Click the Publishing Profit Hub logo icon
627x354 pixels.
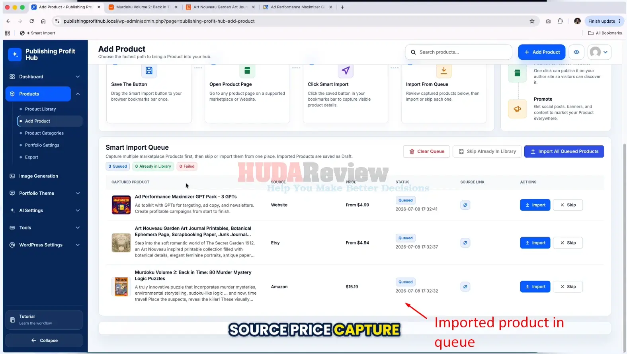pos(15,55)
